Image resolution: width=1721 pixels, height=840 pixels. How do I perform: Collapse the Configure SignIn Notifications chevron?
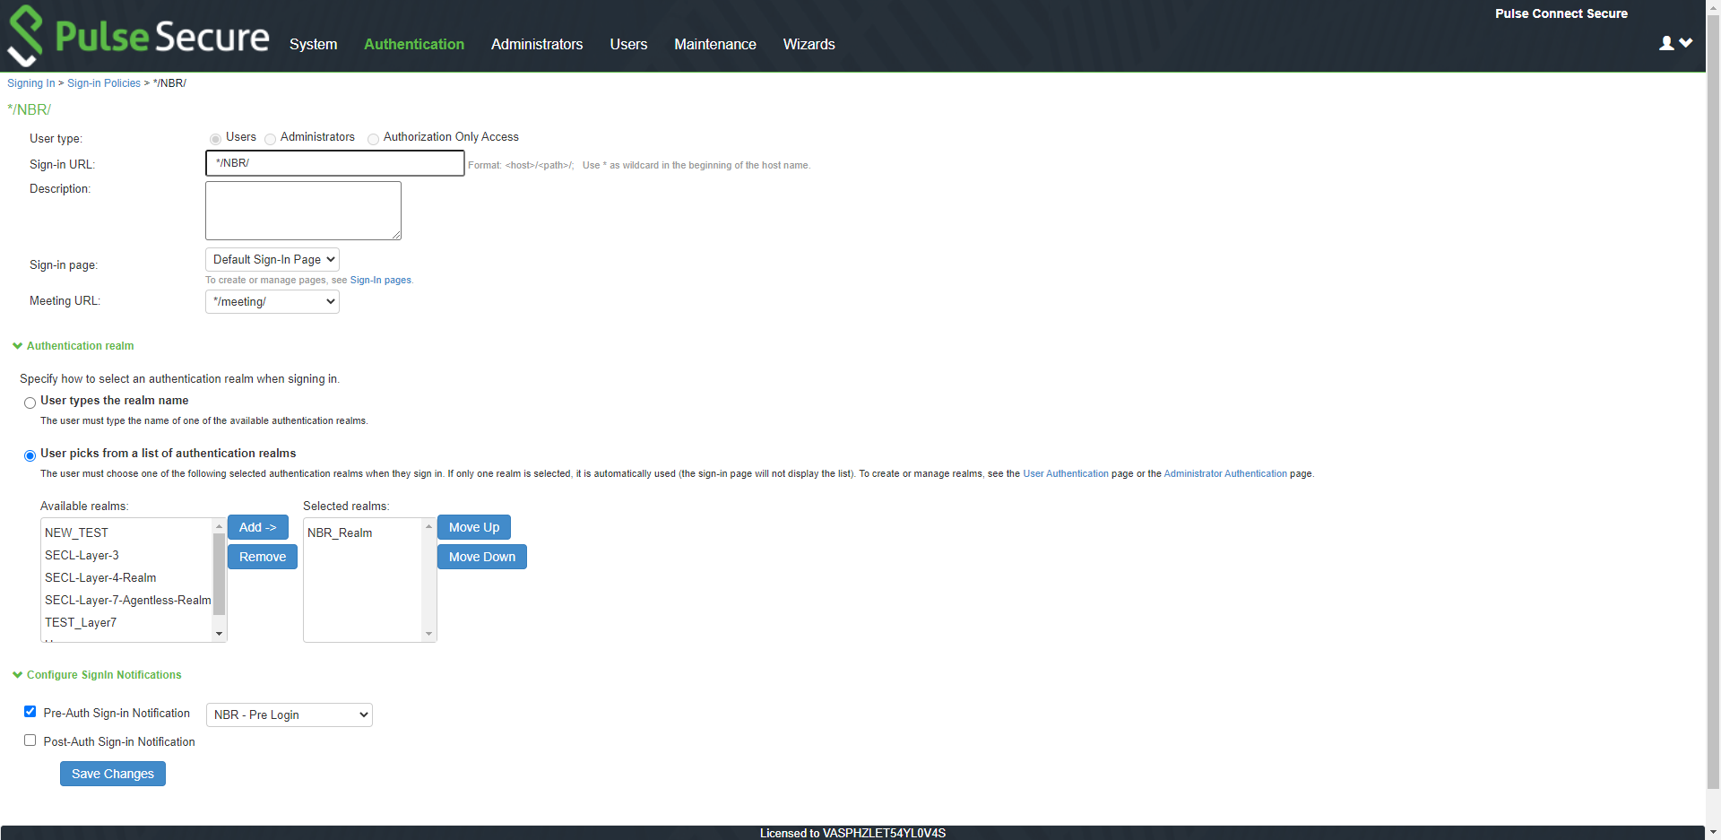click(x=17, y=675)
